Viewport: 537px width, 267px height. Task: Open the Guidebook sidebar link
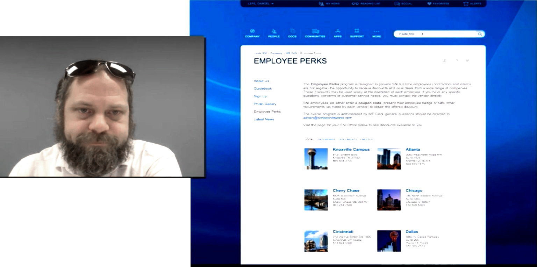pos(263,89)
